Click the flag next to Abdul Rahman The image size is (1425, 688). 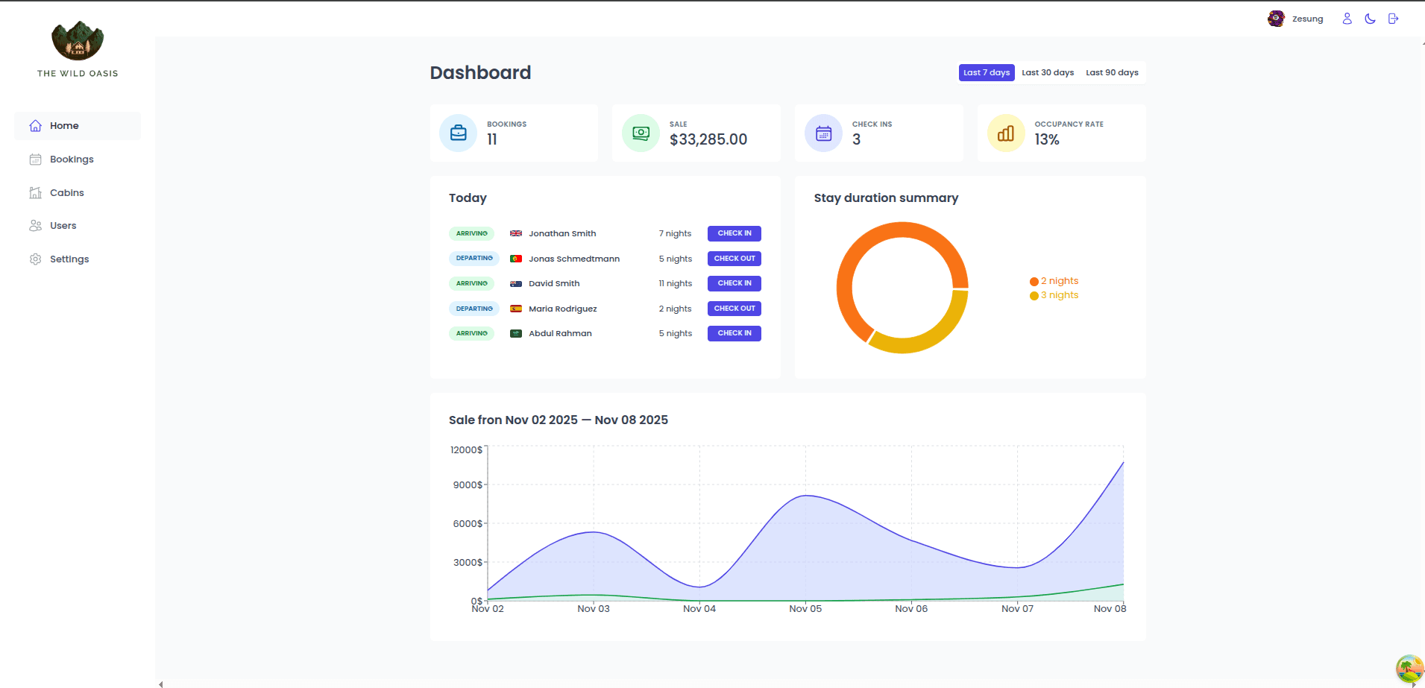516,333
